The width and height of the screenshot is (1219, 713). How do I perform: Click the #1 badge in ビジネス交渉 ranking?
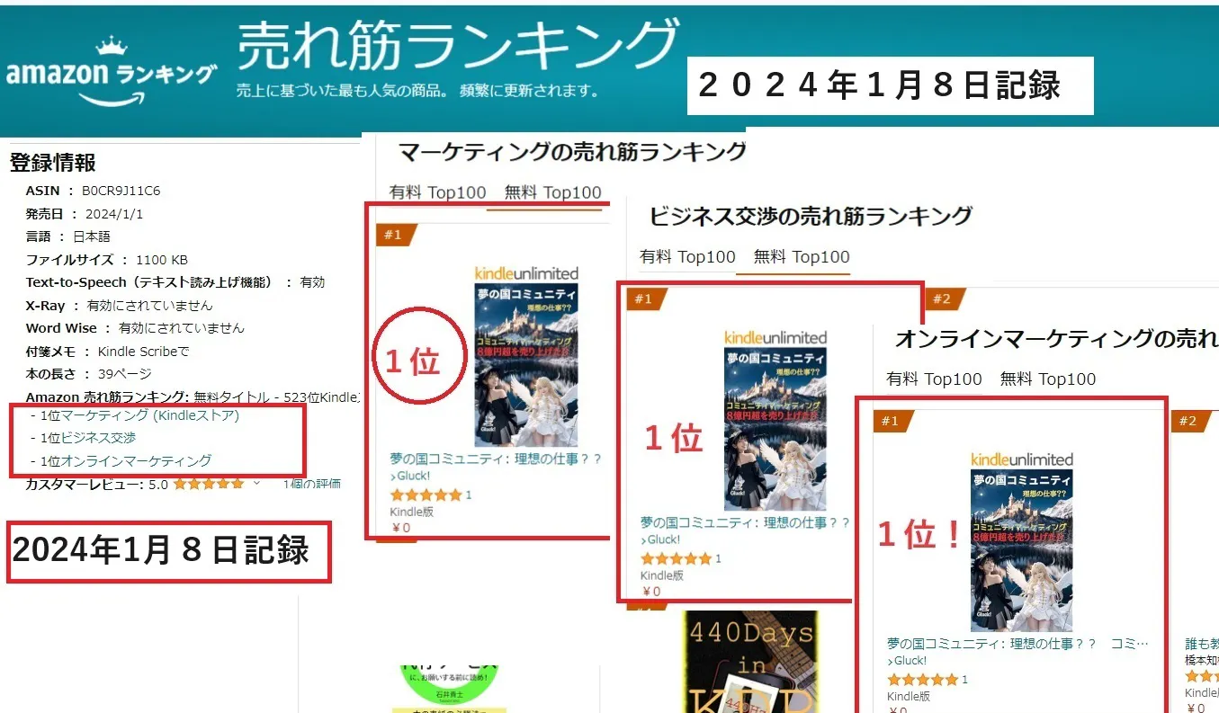tap(643, 299)
